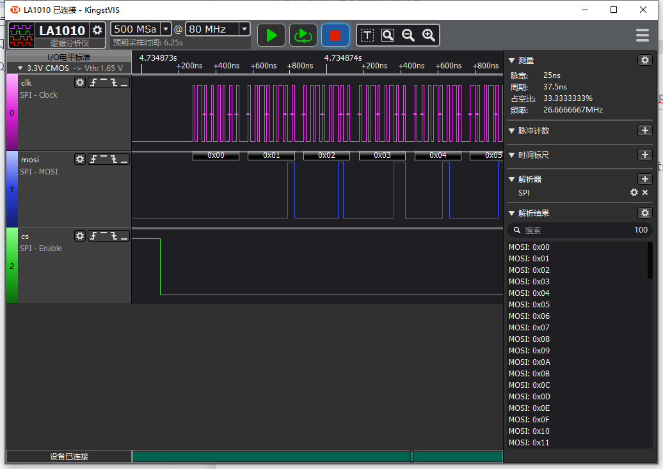Zoom in using the magnifier plus icon
Image resolution: width=663 pixels, height=469 pixels.
pos(428,35)
